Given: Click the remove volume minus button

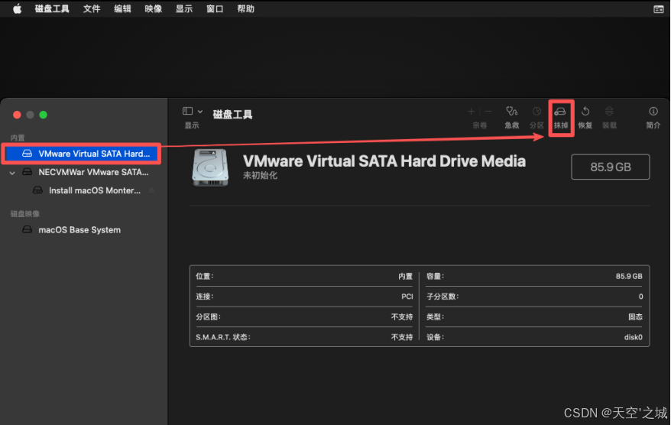Looking at the screenshot, I should click(488, 112).
